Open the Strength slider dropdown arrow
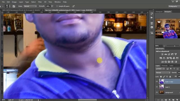The height and width of the screenshot is (101, 180). [52, 6]
